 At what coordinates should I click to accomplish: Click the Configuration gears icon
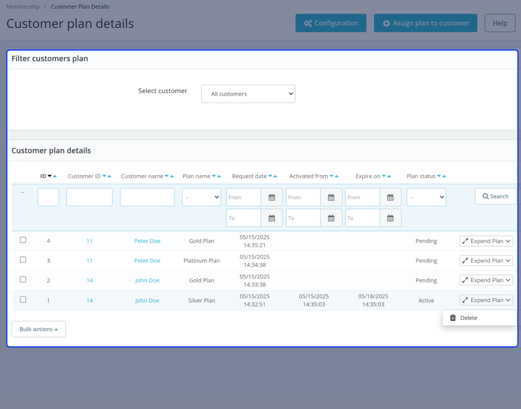tap(307, 23)
